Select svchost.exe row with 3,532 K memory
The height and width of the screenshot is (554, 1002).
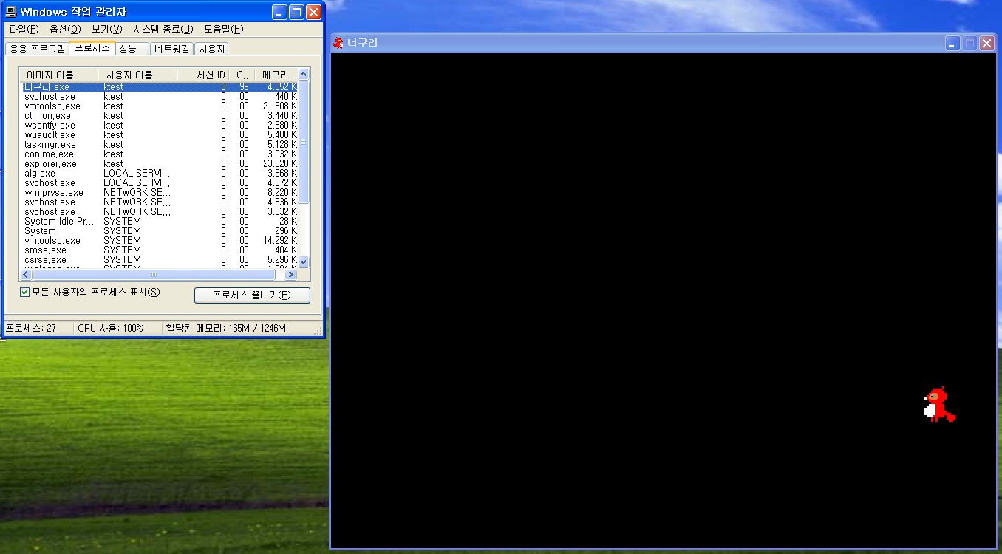pyautogui.click(x=159, y=211)
